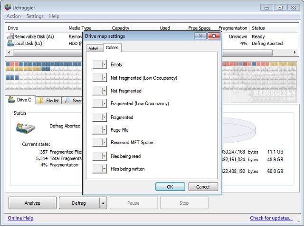Switch to the Drive C: tab
The width and height of the screenshot is (304, 227).
click(x=20, y=100)
